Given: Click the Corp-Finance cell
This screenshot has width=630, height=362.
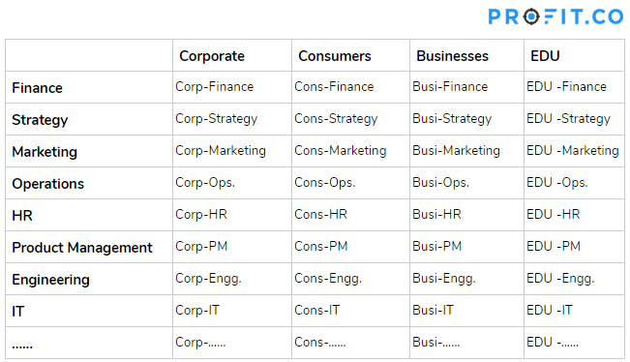Looking at the screenshot, I should click(214, 87).
